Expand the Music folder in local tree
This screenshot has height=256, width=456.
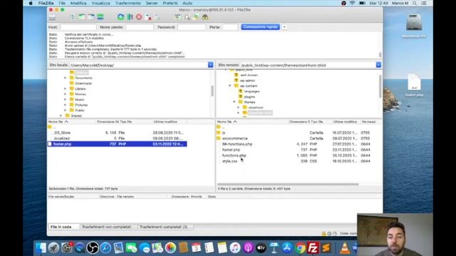coord(65,100)
